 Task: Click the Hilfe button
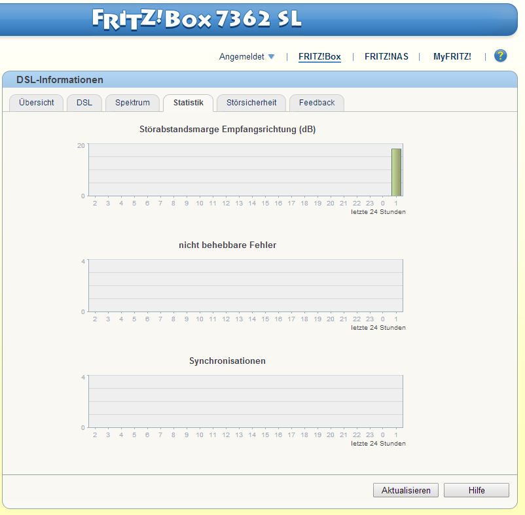[x=477, y=490]
